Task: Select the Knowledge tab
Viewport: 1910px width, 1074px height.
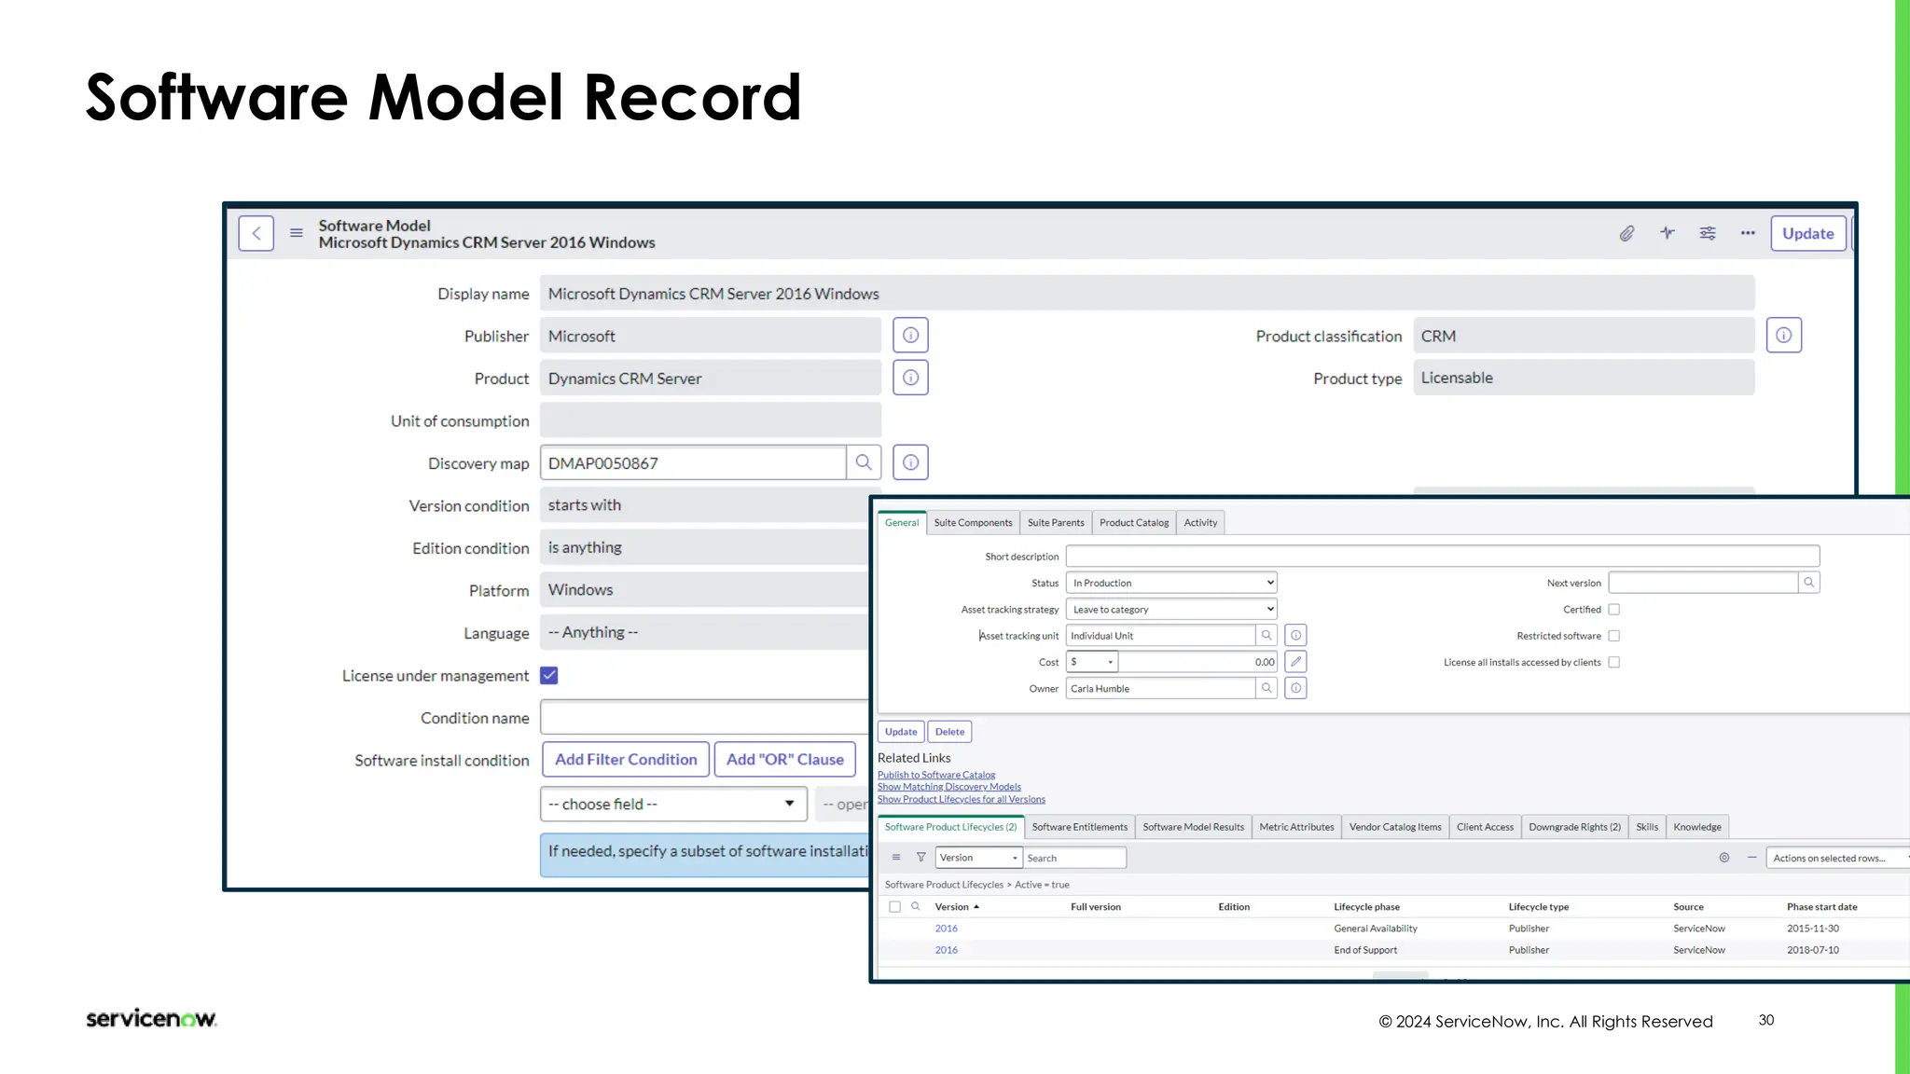Action: [x=1697, y=827]
